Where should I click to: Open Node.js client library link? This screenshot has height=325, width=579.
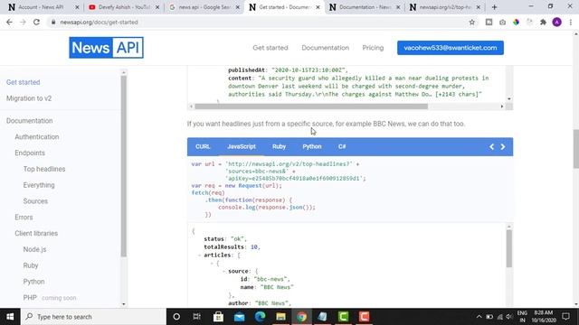[x=34, y=249]
